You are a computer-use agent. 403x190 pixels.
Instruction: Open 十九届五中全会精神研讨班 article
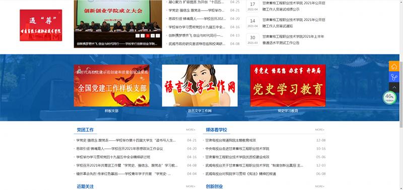[113, 157]
